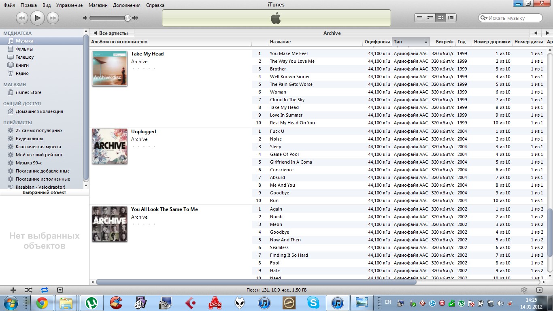
Task: Open the Магазин menu
Action: [x=98, y=5]
